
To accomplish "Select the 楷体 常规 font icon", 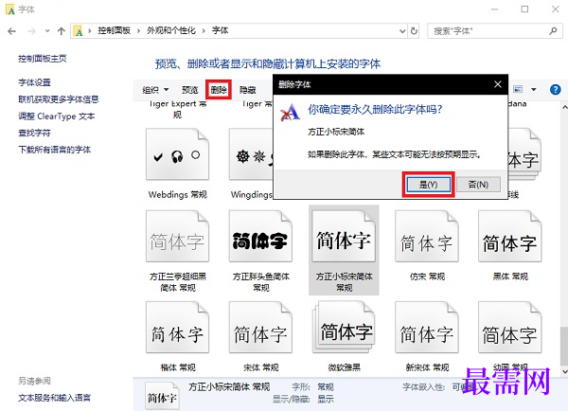I will (x=178, y=328).
